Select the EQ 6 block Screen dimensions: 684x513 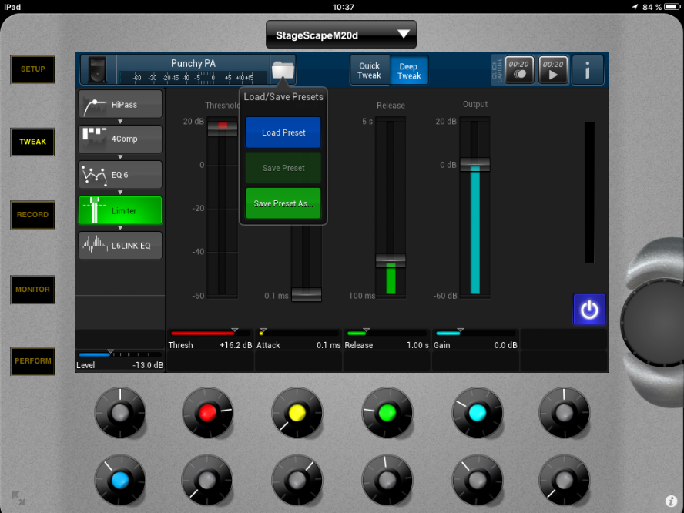120,175
